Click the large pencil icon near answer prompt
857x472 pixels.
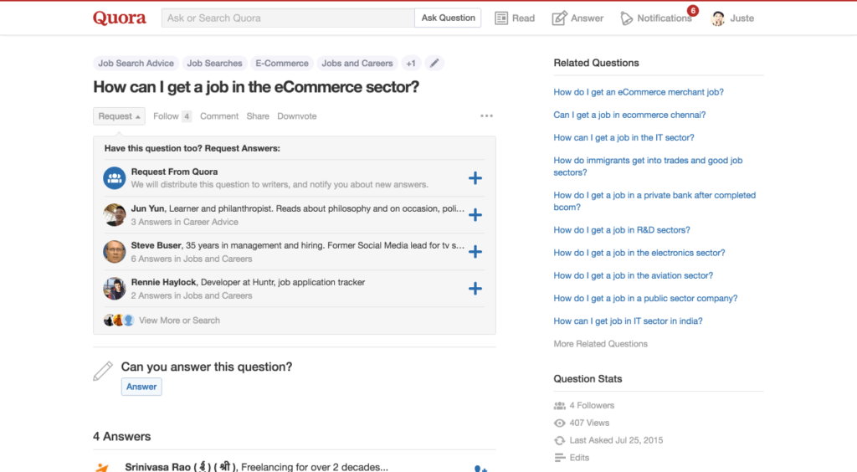point(103,371)
